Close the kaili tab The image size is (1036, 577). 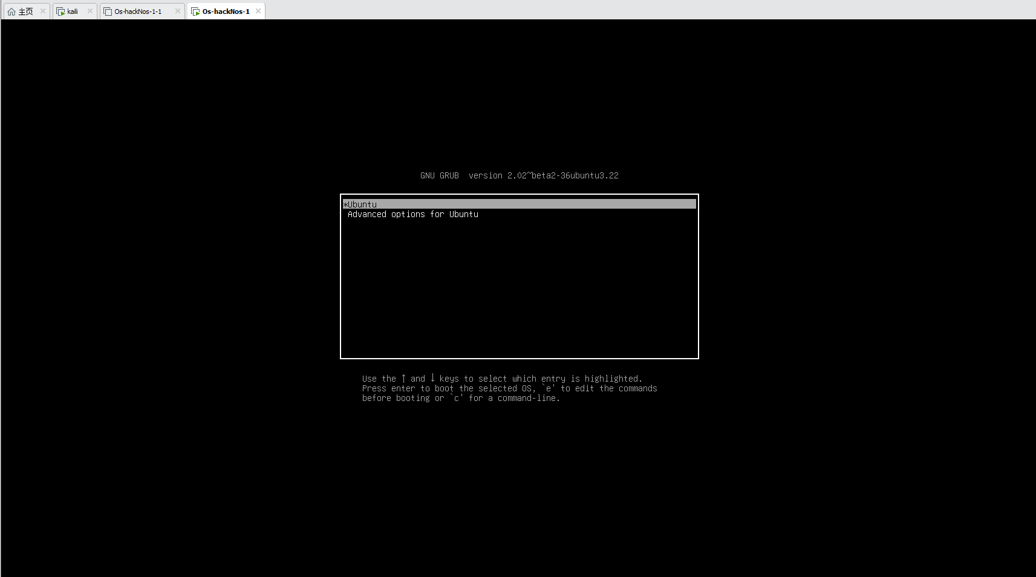point(90,11)
